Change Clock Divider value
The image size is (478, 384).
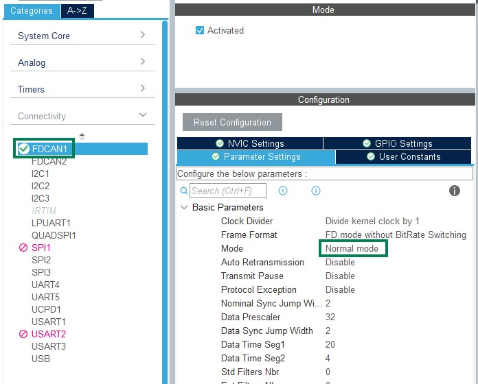click(372, 221)
